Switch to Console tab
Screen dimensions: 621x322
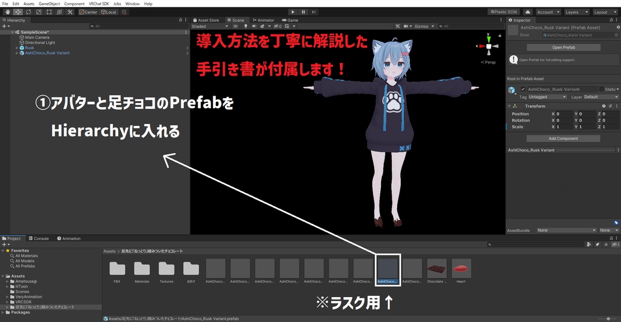pos(39,238)
